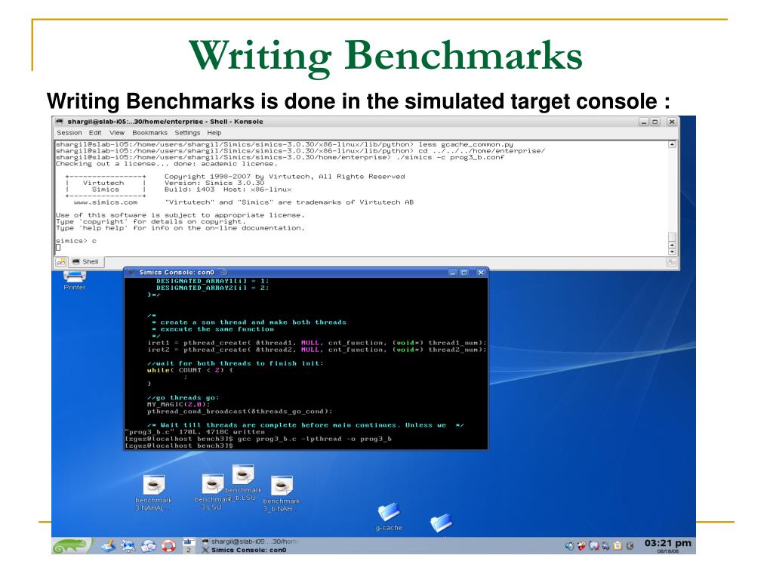773x580 pixels.
Task: Open the help lifebuoy icon in taskbar
Action: pyautogui.click(x=168, y=546)
